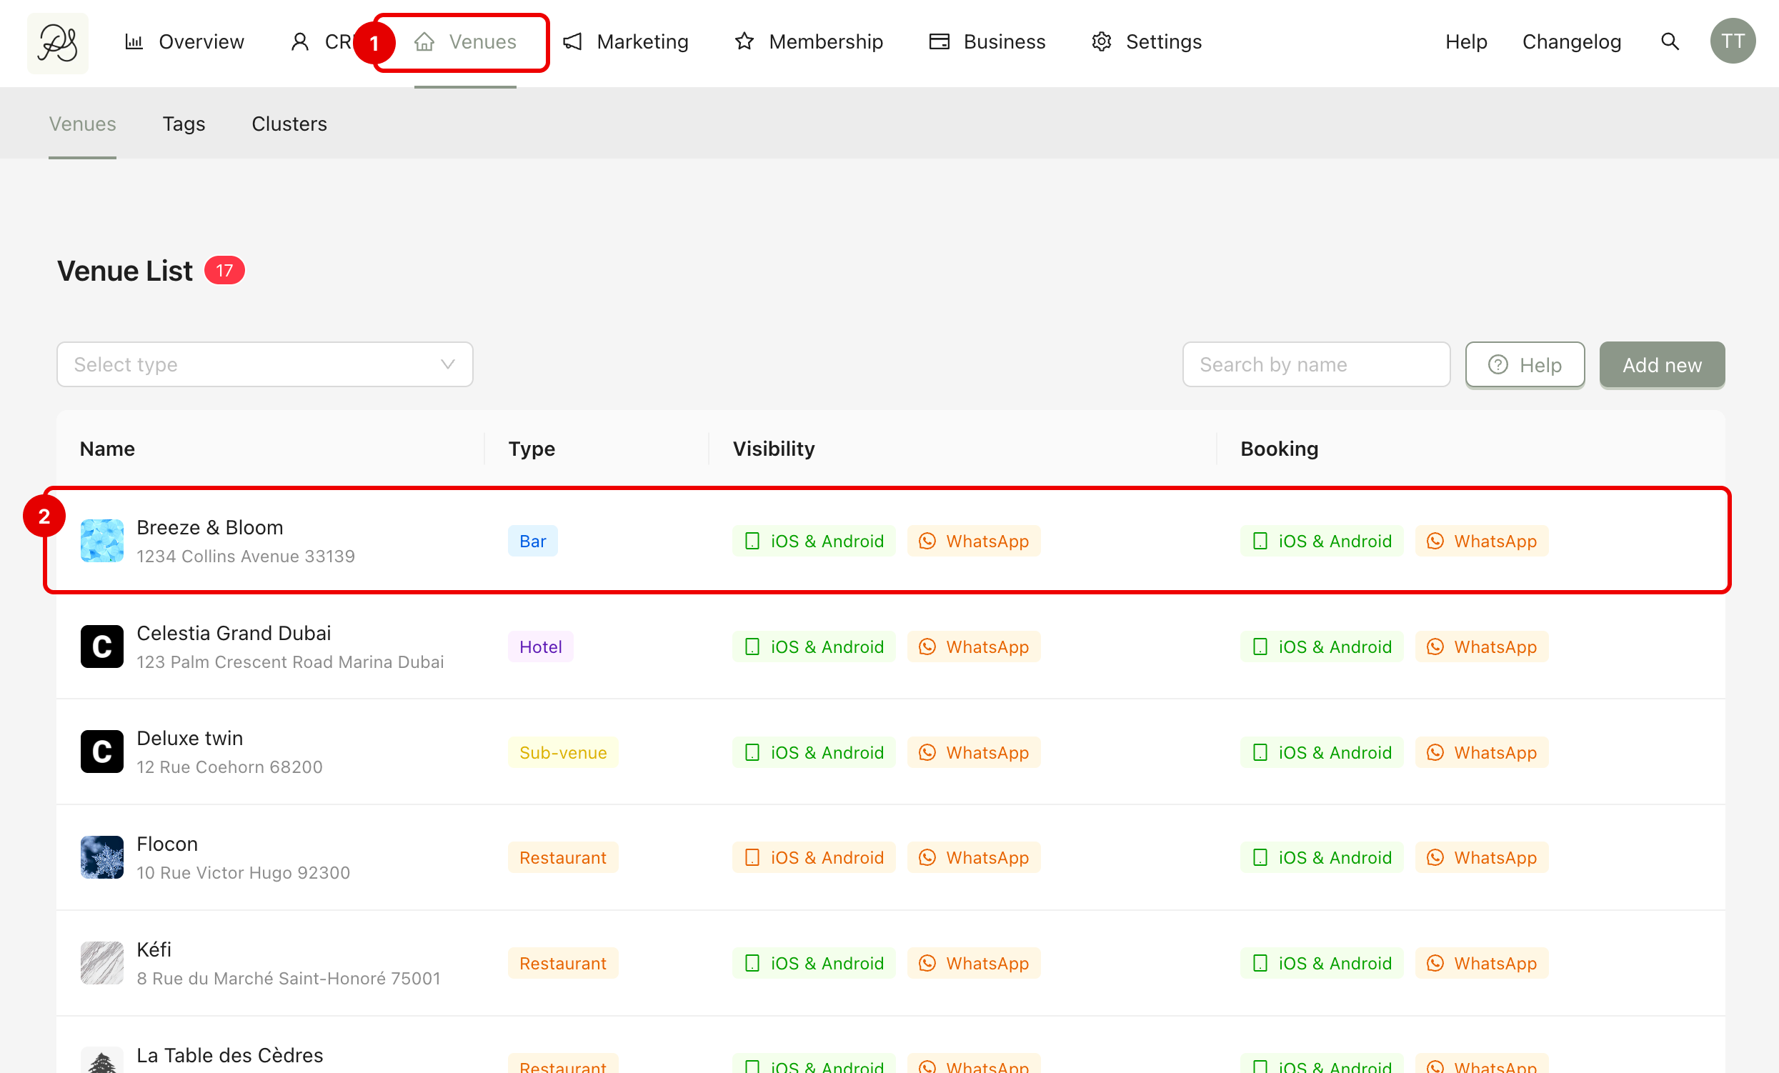Switch to the Tags tab
This screenshot has height=1073, width=1779.
click(184, 124)
